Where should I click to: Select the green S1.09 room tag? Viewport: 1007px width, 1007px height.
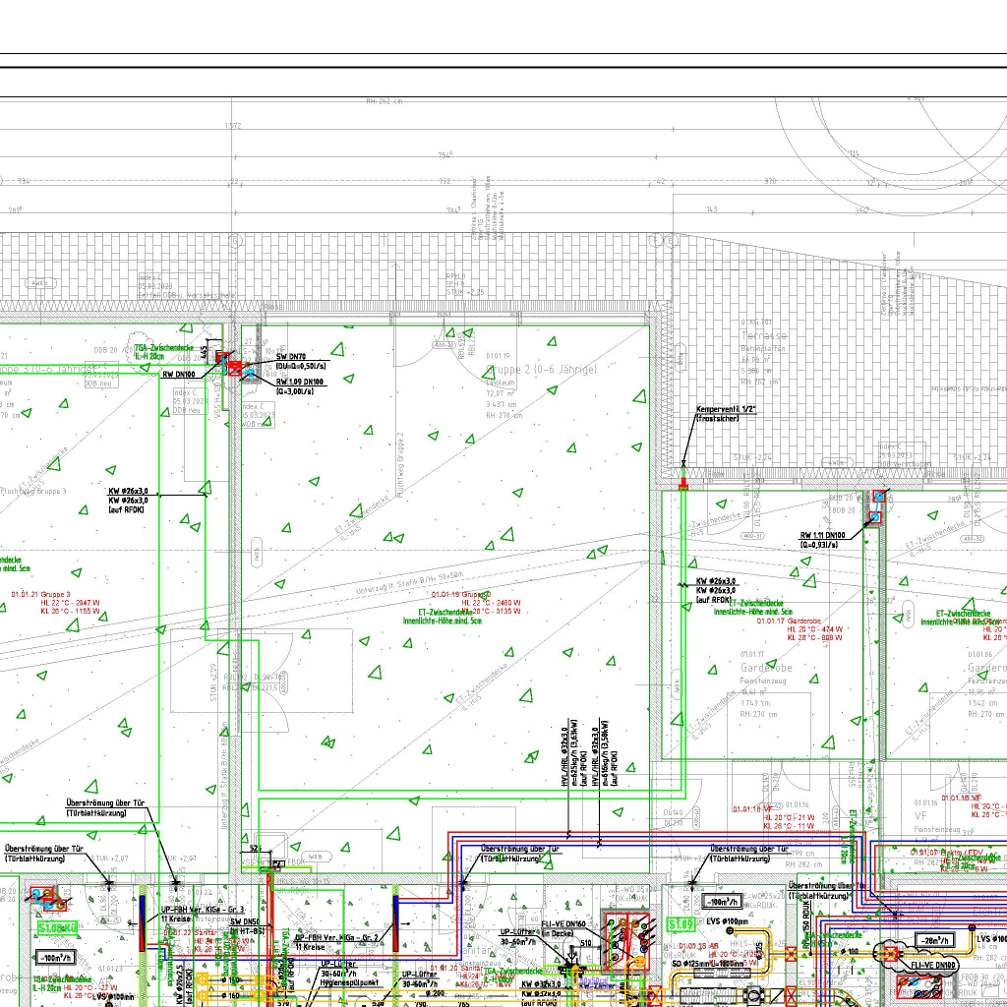coord(681,925)
